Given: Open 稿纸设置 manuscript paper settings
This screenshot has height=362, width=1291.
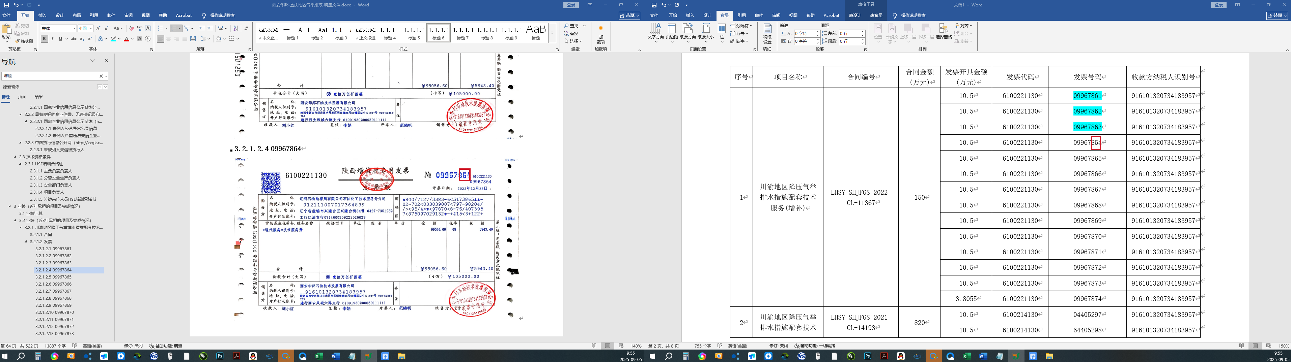Looking at the screenshot, I should [x=767, y=33].
